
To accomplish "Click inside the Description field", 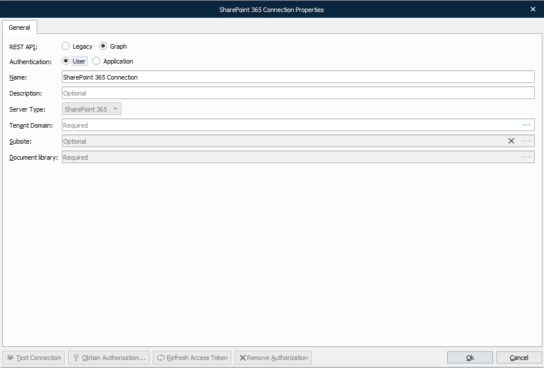I will [229, 92].
